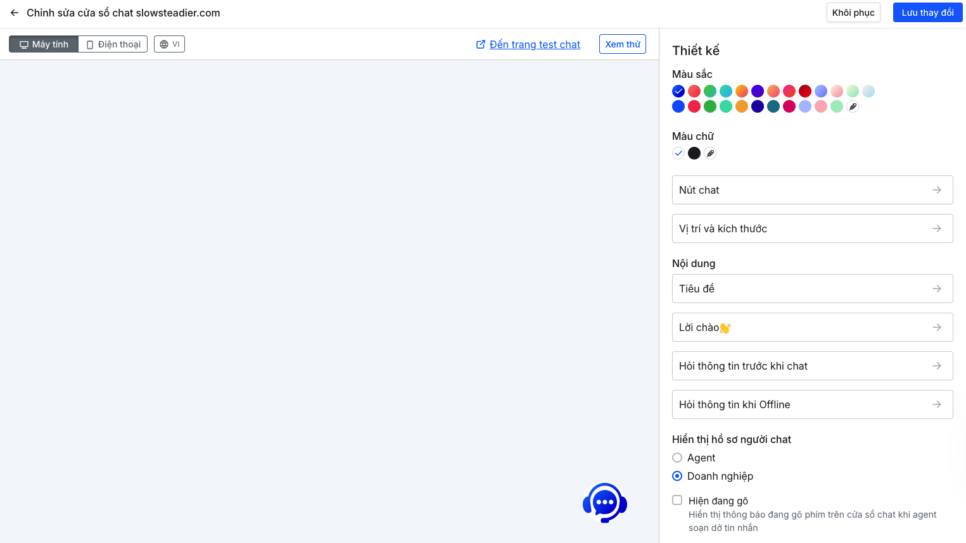Click the Lưu thay đổi button
Viewport: 966px width, 543px height.
(x=927, y=13)
